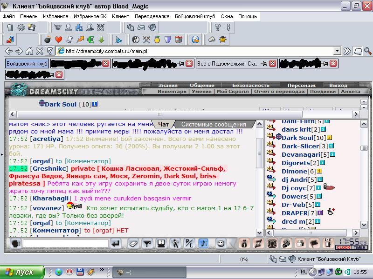Click the question mark help icon
The width and height of the screenshot is (373, 279).
point(217,27)
